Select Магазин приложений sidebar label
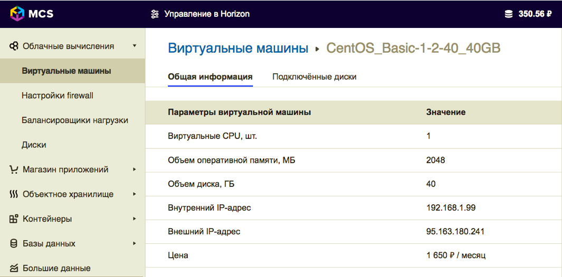This screenshot has width=562, height=277. (x=65, y=169)
